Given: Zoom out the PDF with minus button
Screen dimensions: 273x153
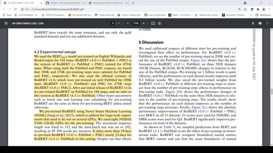Looking at the screenshot, I should 128,23.
